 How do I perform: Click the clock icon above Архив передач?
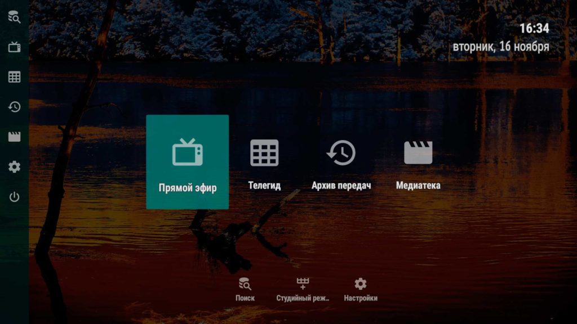[x=339, y=152]
